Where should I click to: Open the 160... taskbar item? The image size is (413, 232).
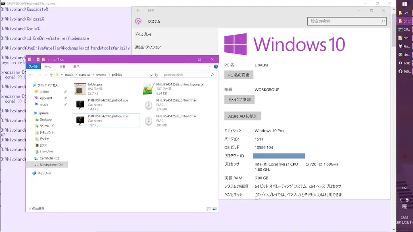(x=405, y=71)
